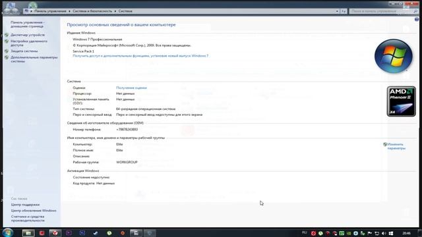Viewport: 422px width, 237px height.
Task: Click the Получение оценки link
Action: click(131, 88)
